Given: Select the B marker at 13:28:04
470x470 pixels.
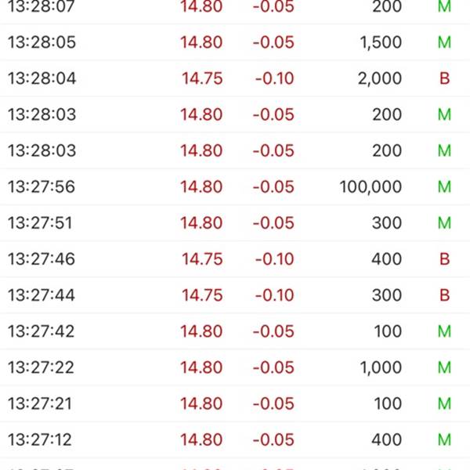Looking at the screenshot, I should [444, 78].
